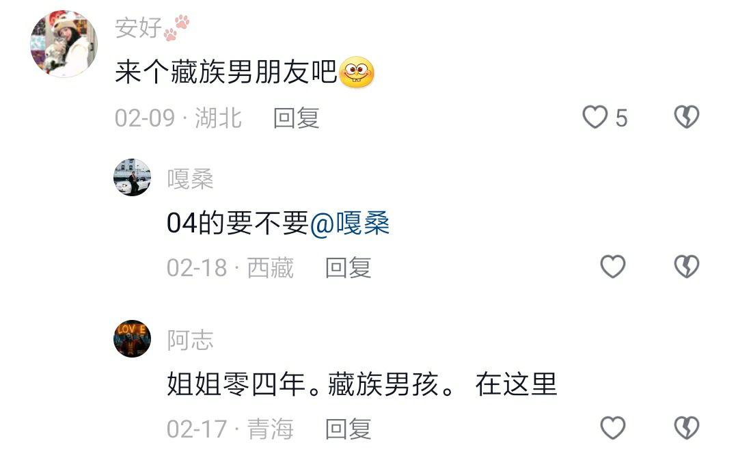Image resolution: width=738 pixels, height=456 pixels.
Task: Reply to 嘎桑's comment via 回复
Action: coord(348,267)
